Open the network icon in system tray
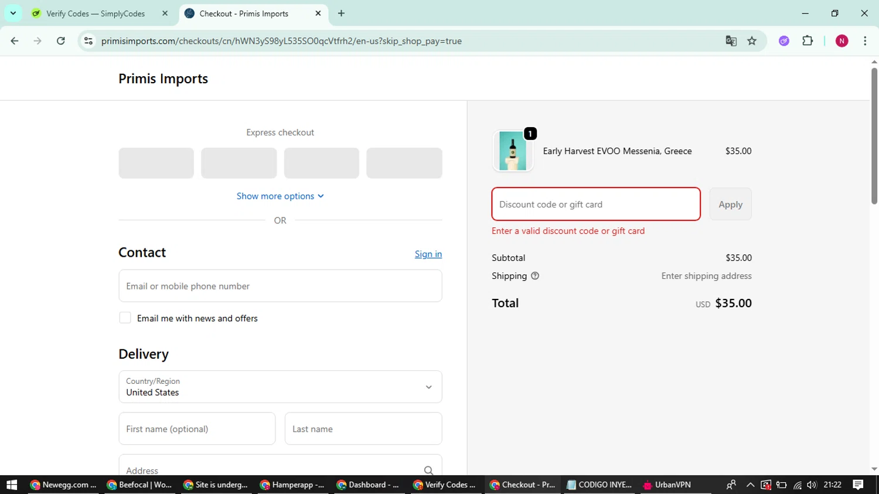 [x=798, y=485]
